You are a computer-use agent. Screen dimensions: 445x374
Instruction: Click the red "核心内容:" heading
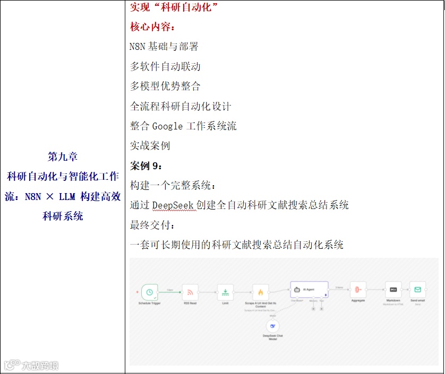(152, 27)
